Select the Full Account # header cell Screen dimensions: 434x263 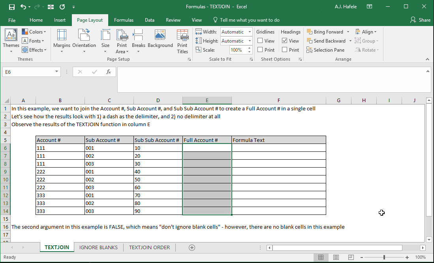tap(207, 140)
